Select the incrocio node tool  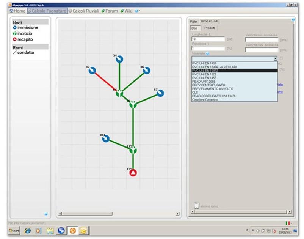point(23,33)
